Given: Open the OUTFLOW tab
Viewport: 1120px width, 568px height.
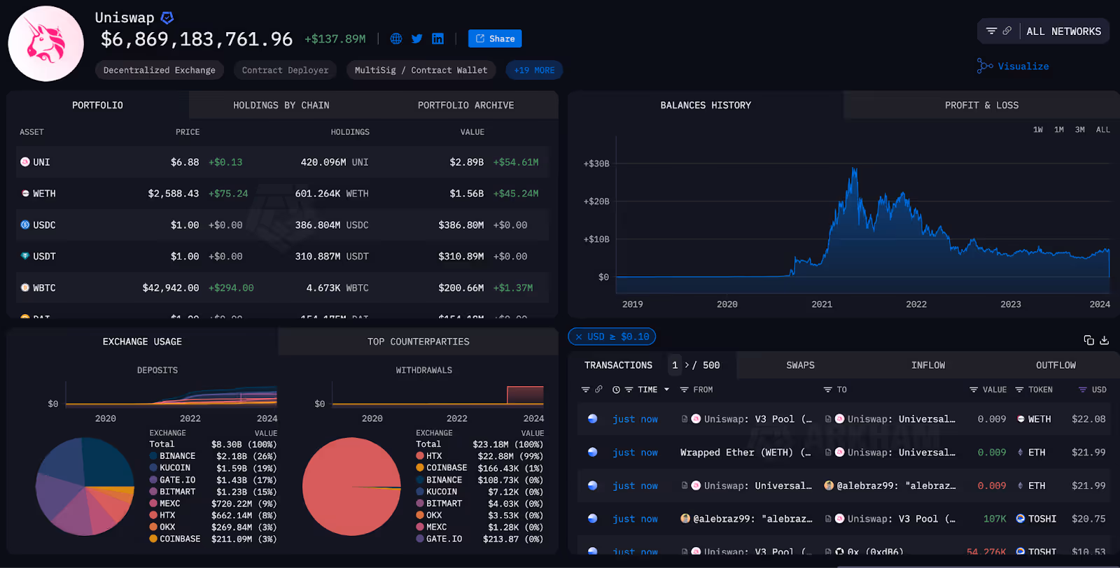Looking at the screenshot, I should (1056, 365).
